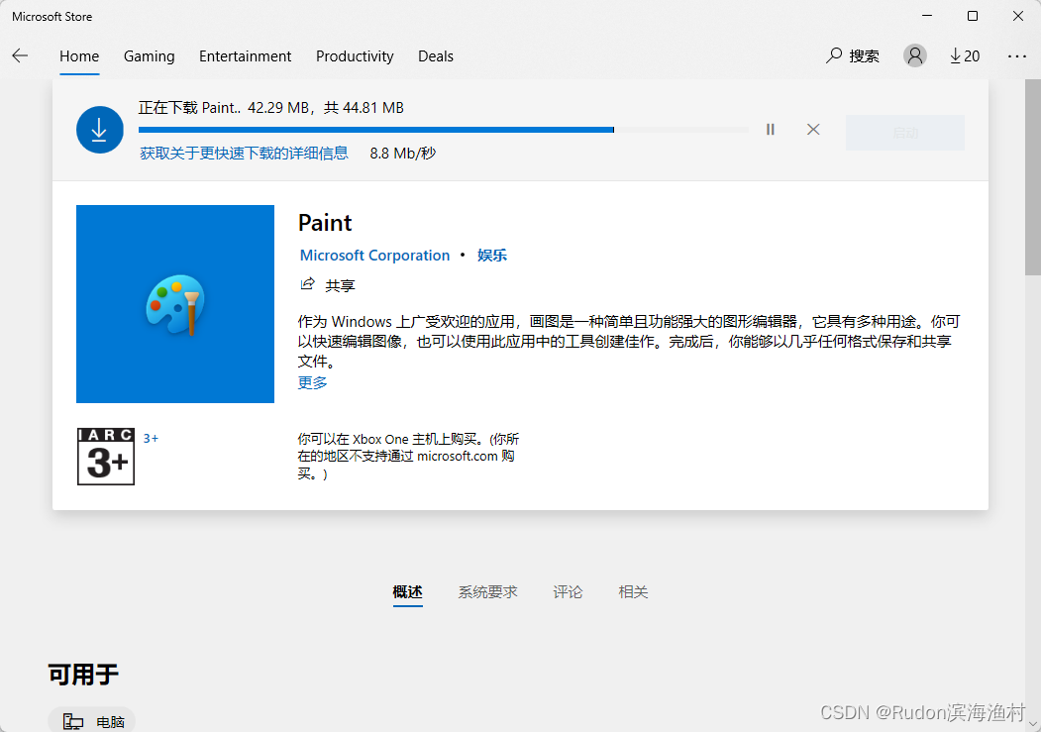The image size is (1041, 732).
Task: Open the 获取关于更快速下载的详细信息 link
Action: 244,154
